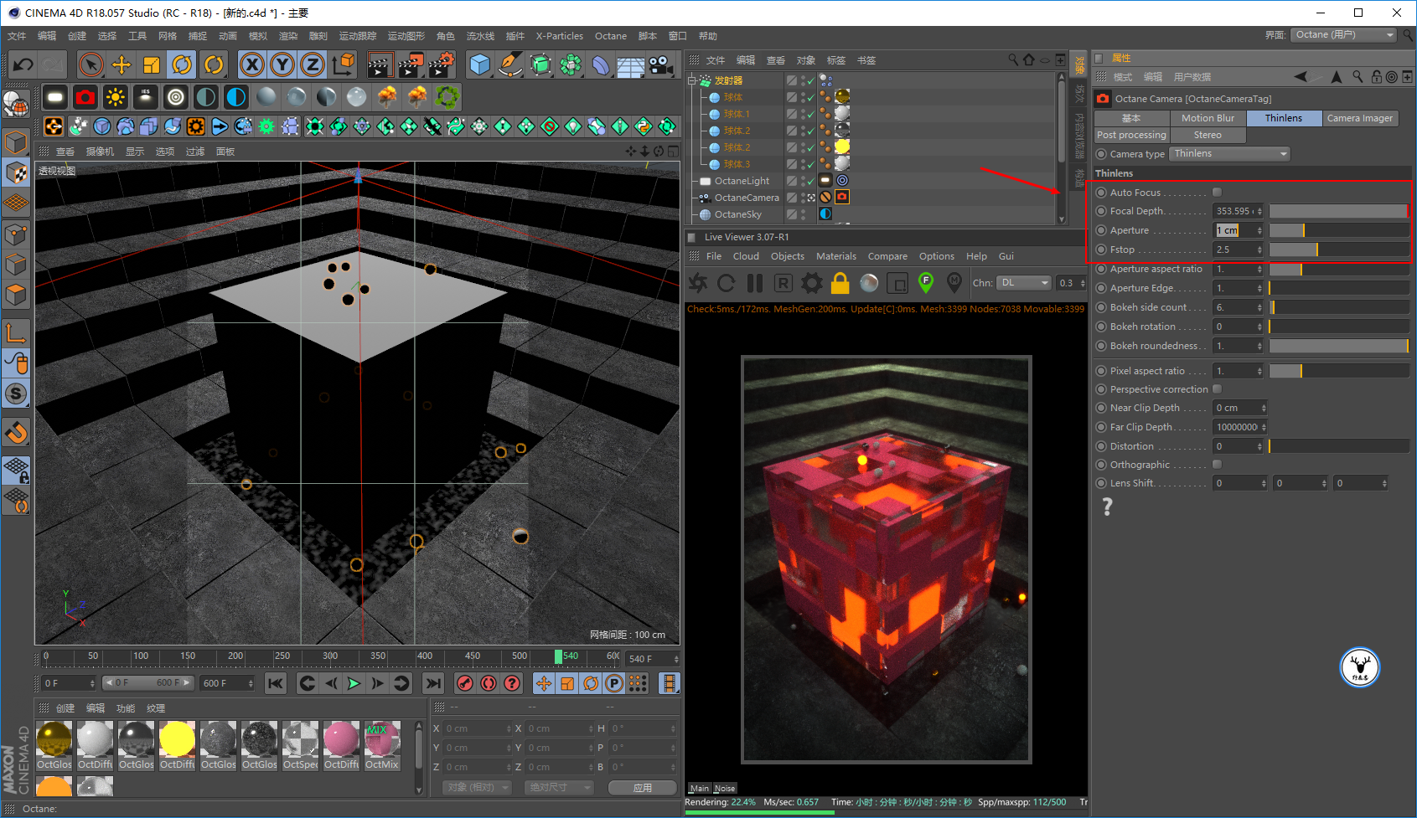The height and width of the screenshot is (818, 1417).
Task: Select the Live Selection arrow tool
Action: pos(91,64)
